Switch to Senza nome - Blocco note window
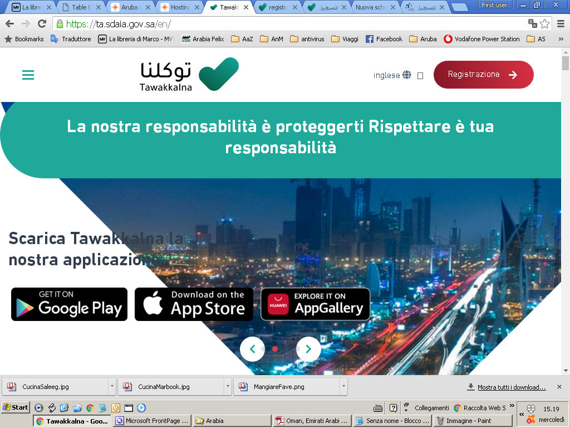Viewport: 570px width, 428px height. 393,421
